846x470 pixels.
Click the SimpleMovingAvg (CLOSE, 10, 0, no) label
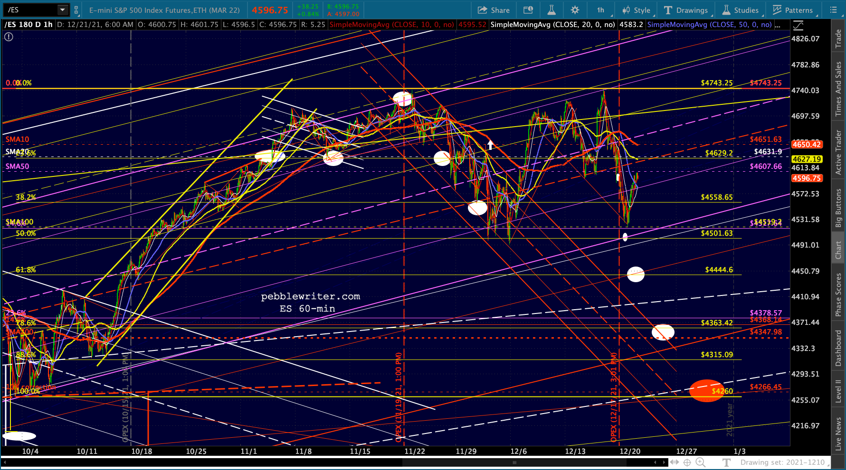392,25
